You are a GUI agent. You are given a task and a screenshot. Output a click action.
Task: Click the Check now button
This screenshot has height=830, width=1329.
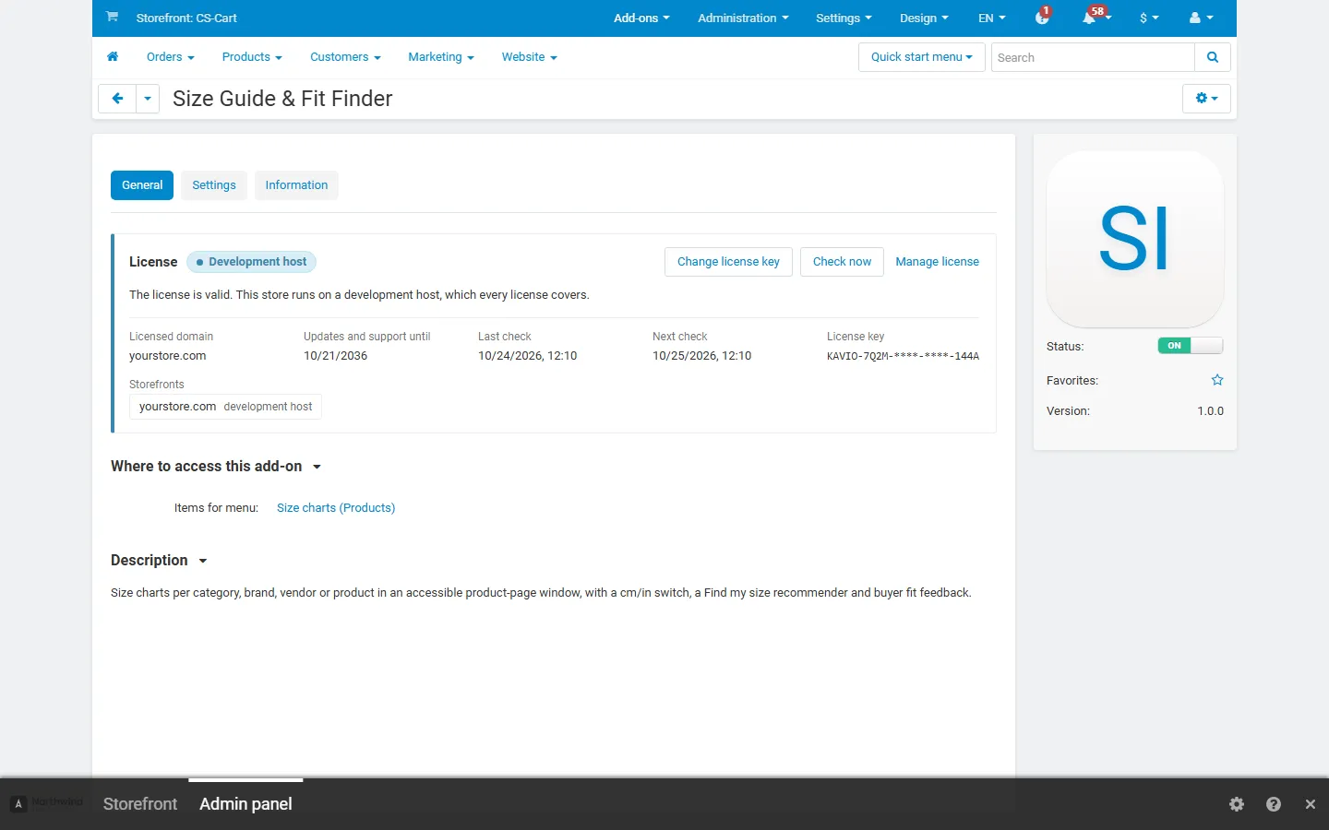[842, 262]
